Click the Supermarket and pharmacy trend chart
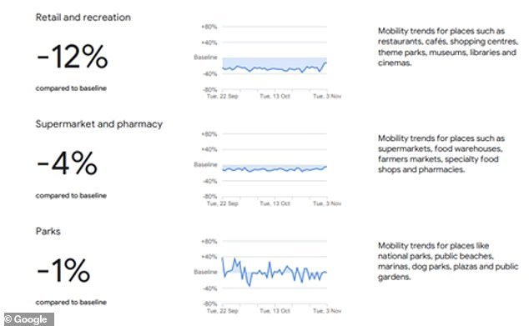 coord(268,168)
